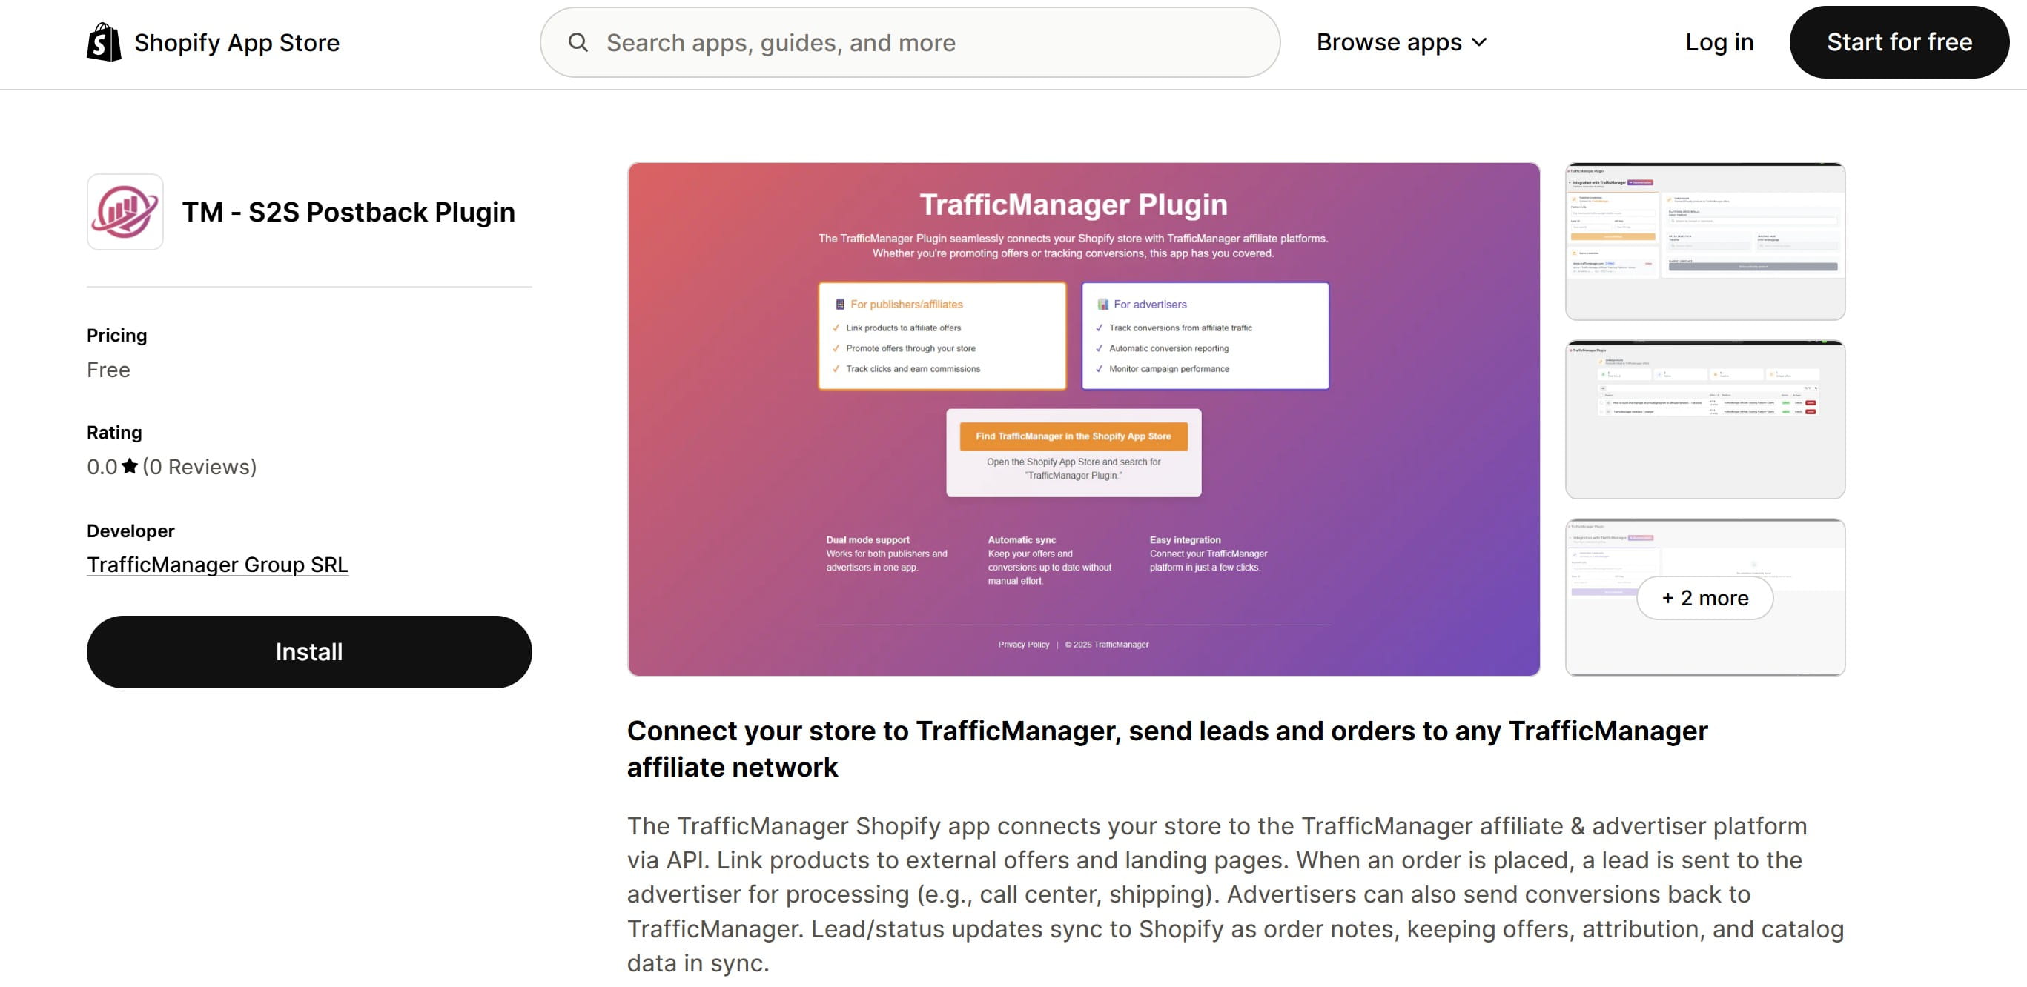This screenshot has width=2027, height=987.
Task: Click the Browse apps chevron arrow
Action: [x=1479, y=42]
